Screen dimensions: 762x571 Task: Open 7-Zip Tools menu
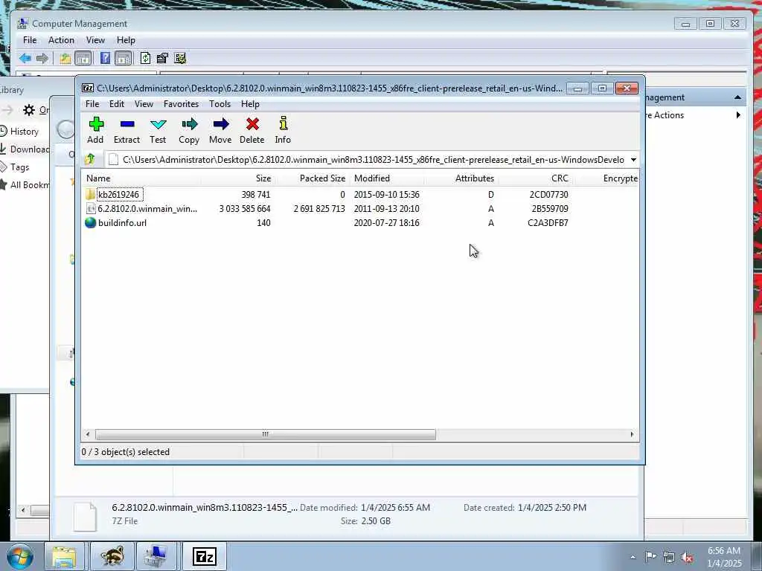coord(220,104)
